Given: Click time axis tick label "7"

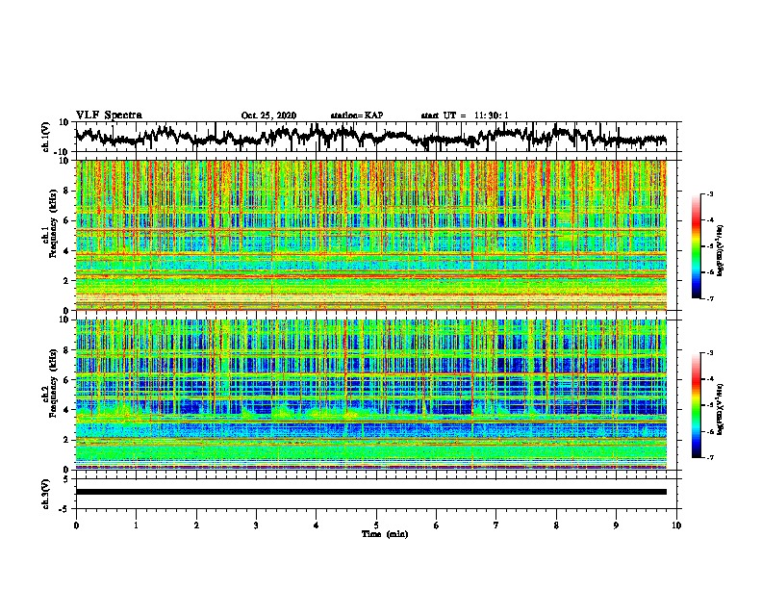Looking at the screenshot, I should 496,525.
